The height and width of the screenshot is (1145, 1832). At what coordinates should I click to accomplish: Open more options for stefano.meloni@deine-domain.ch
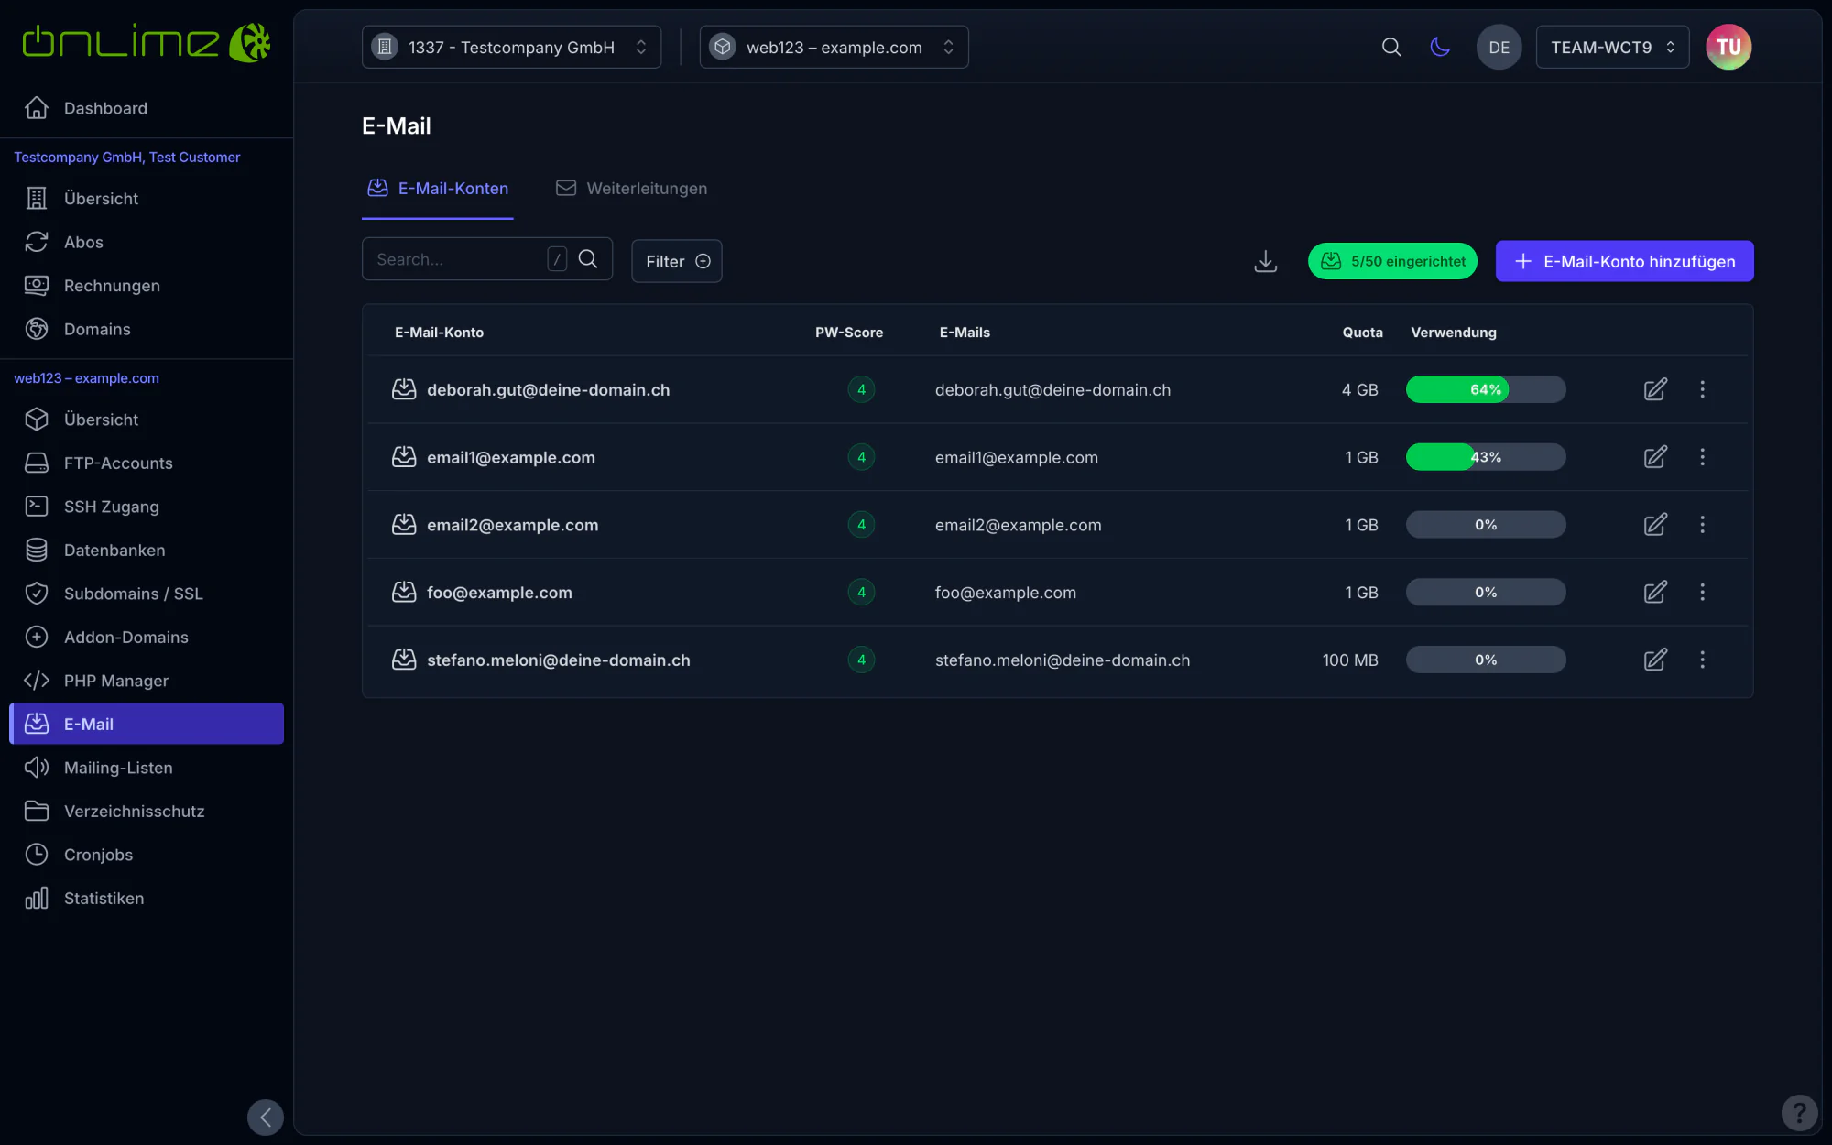click(1702, 660)
